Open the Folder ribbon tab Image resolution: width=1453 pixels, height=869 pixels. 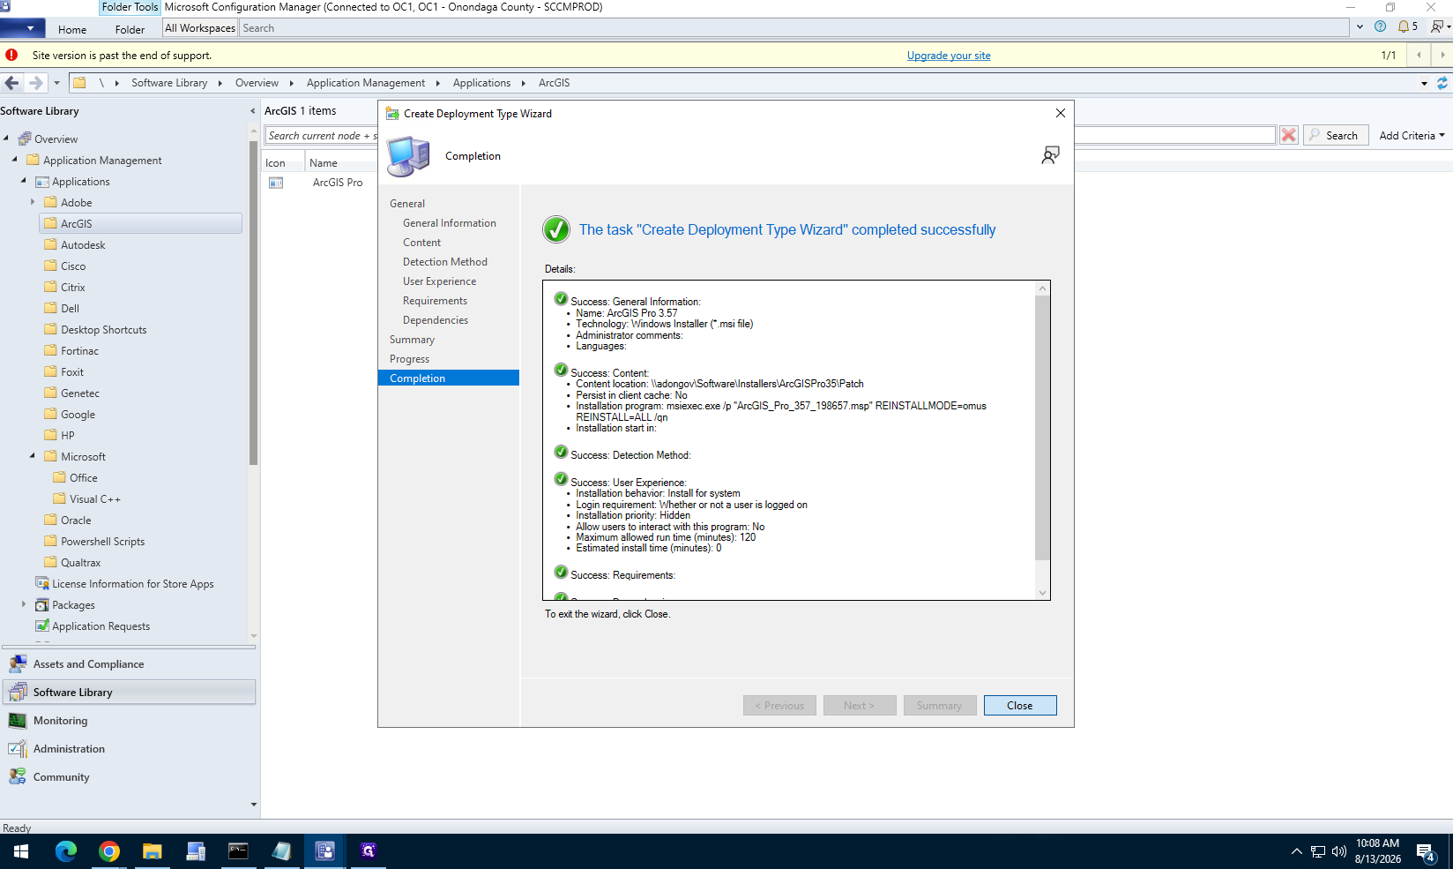[130, 29]
